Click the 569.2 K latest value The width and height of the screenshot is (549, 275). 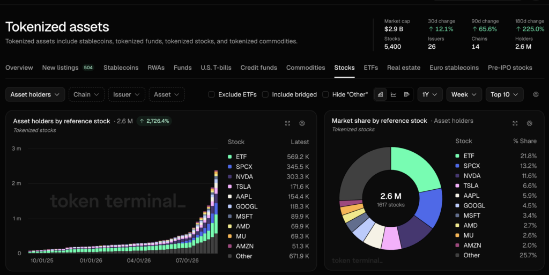click(298, 157)
